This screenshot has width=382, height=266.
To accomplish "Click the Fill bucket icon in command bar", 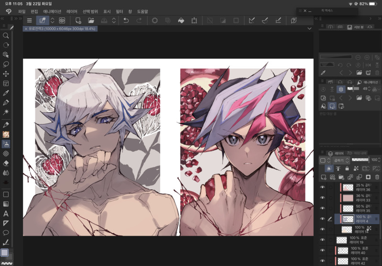I will [181, 20].
